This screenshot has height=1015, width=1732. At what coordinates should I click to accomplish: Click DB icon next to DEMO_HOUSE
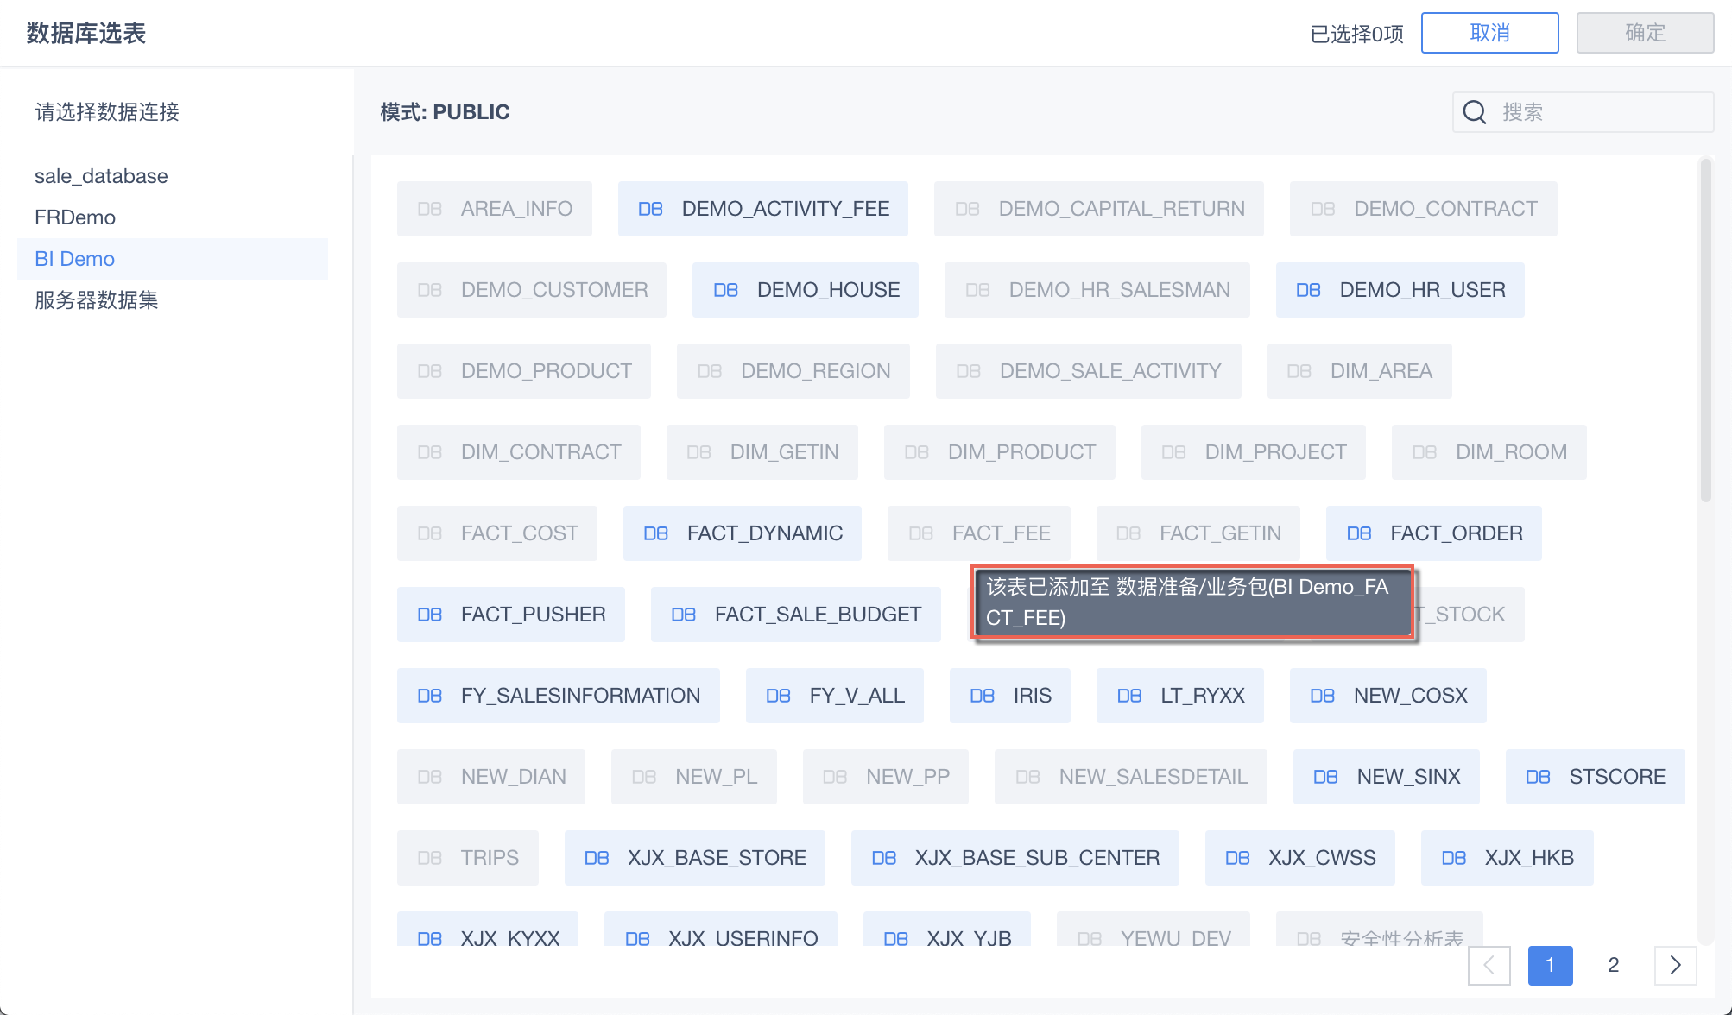tap(725, 290)
